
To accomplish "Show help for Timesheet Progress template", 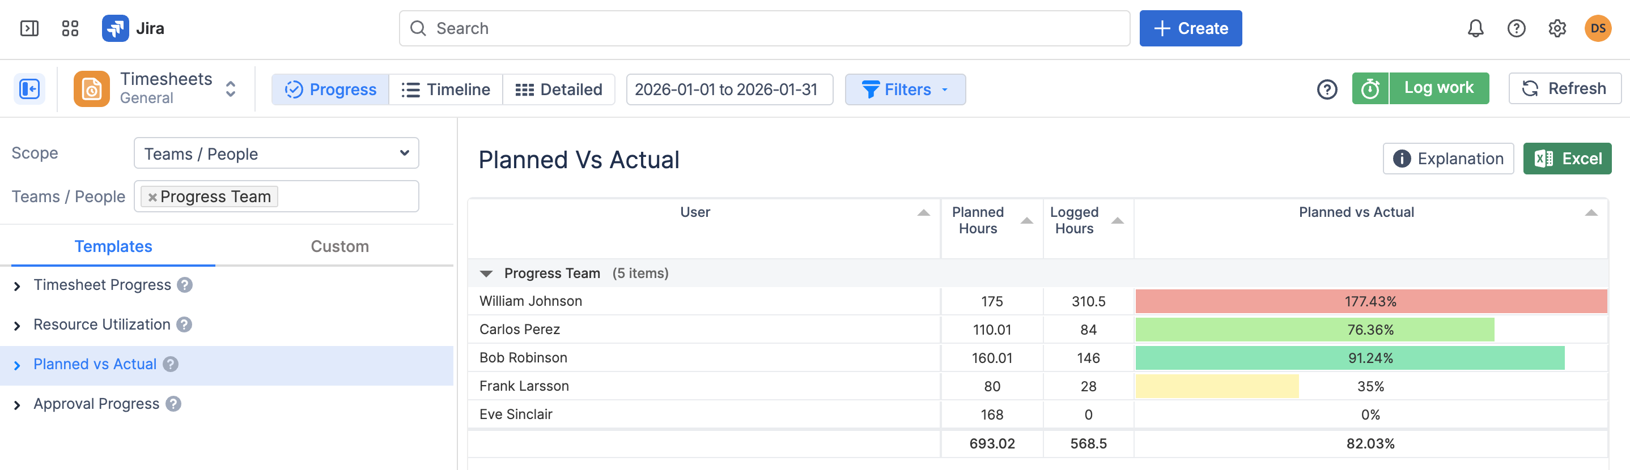I will [184, 285].
